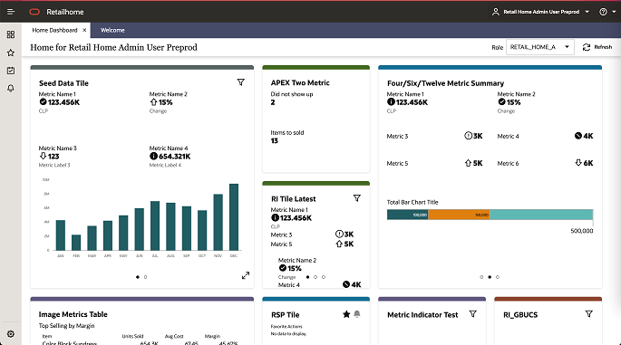Viewport: 621px width, 345px height.
Task: Open filter on Seed Data Tile
Action: point(240,82)
